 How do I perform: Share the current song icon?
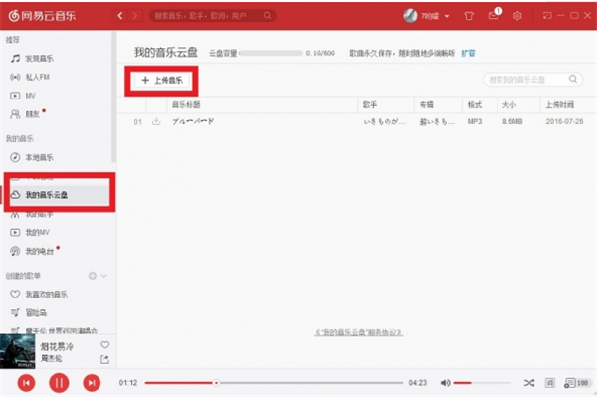coord(105,359)
